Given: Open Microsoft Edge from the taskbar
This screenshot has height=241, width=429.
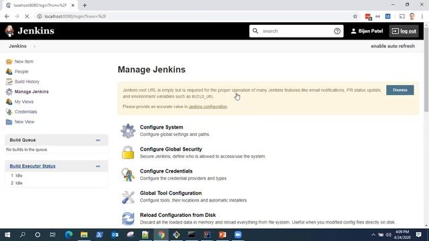Looking at the screenshot, I should point(68,235).
